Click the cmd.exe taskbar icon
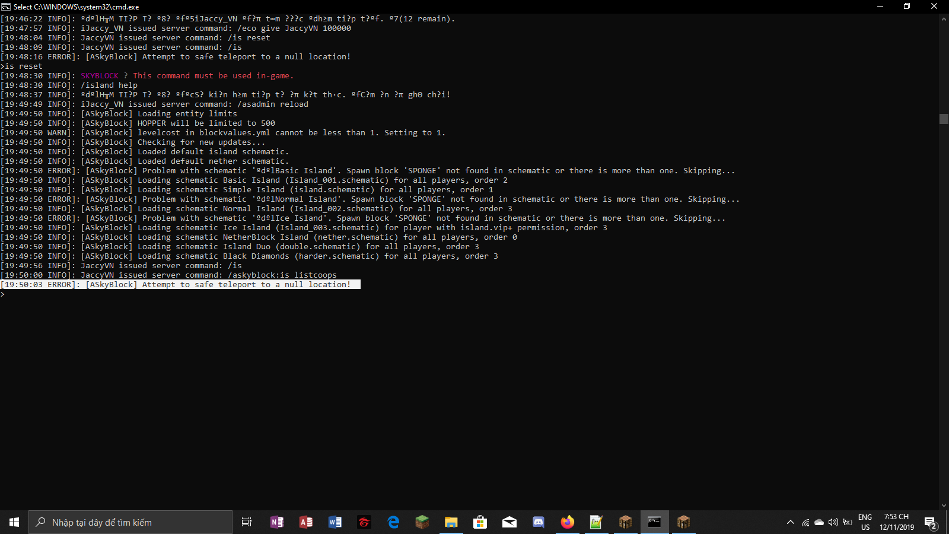Image resolution: width=949 pixels, height=534 pixels. pos(654,522)
